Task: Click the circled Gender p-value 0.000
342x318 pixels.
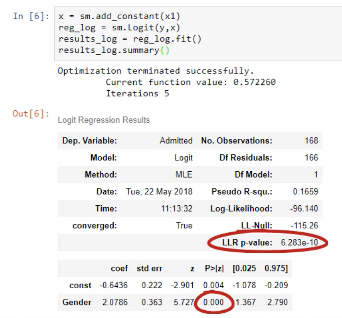Action: click(213, 303)
